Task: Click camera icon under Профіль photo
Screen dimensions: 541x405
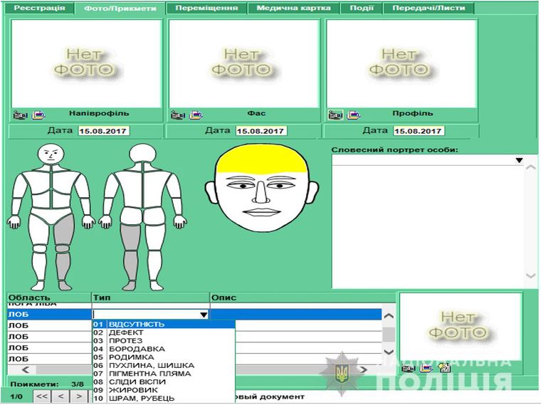Action: (335, 115)
